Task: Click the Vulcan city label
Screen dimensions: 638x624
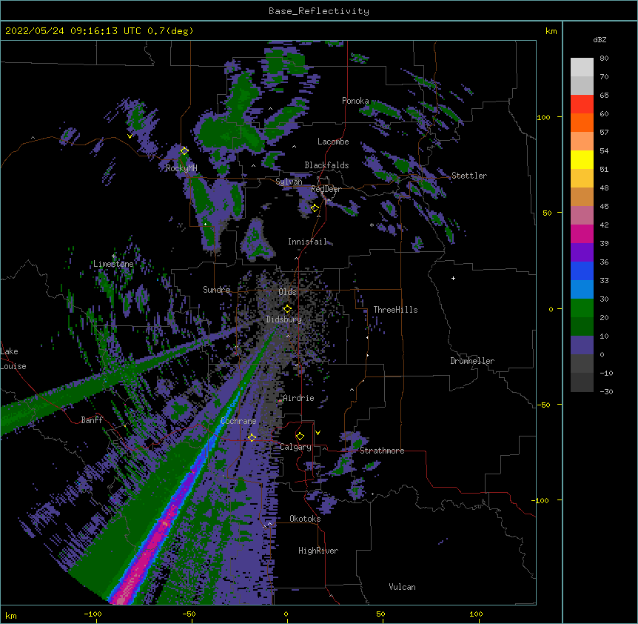Action: click(x=402, y=587)
